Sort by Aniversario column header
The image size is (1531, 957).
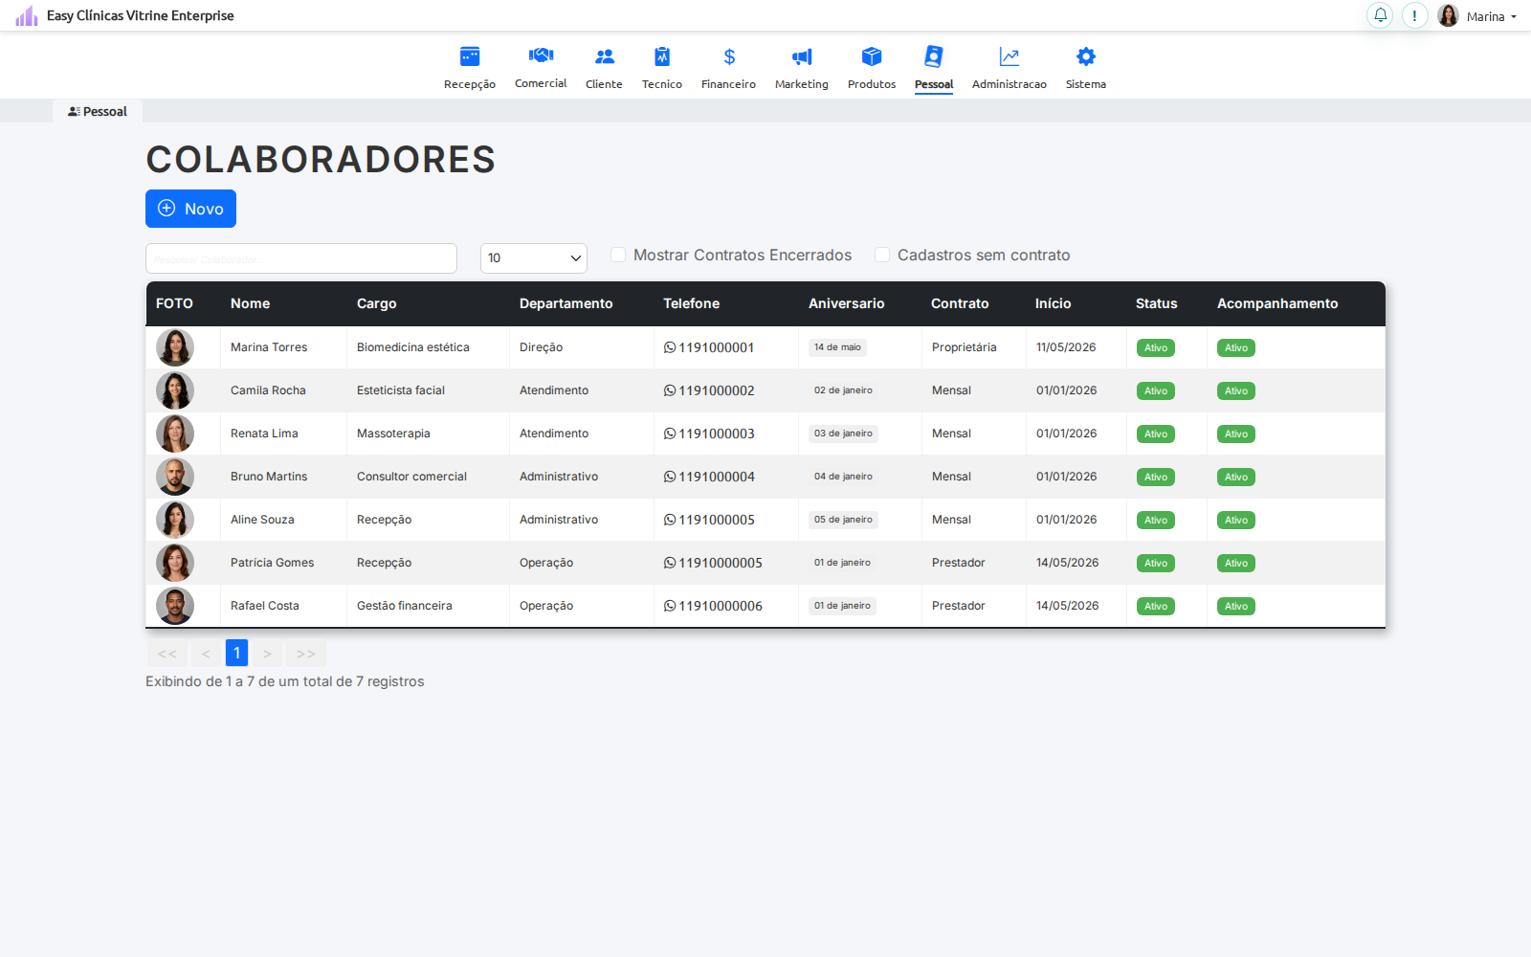tap(846, 303)
